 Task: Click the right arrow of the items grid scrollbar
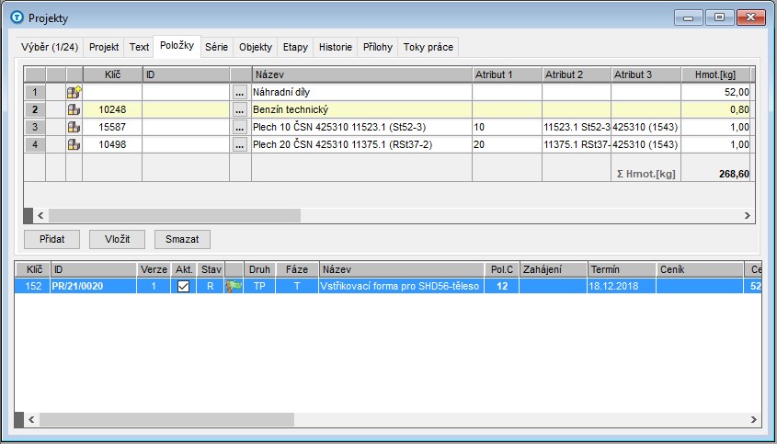tap(748, 215)
